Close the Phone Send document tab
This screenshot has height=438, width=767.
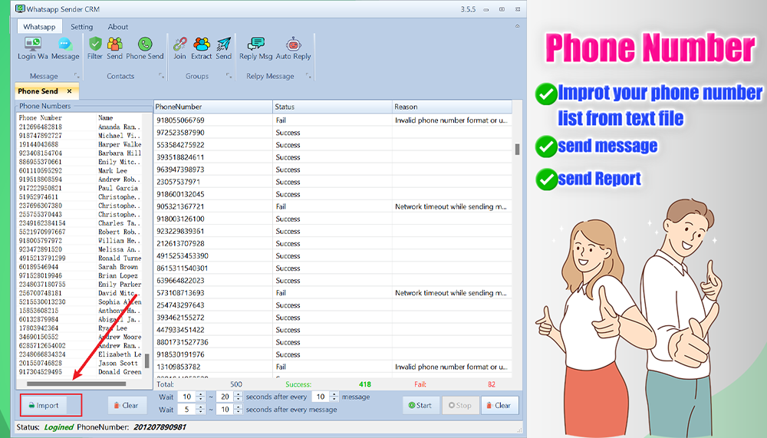pyautogui.click(x=68, y=91)
